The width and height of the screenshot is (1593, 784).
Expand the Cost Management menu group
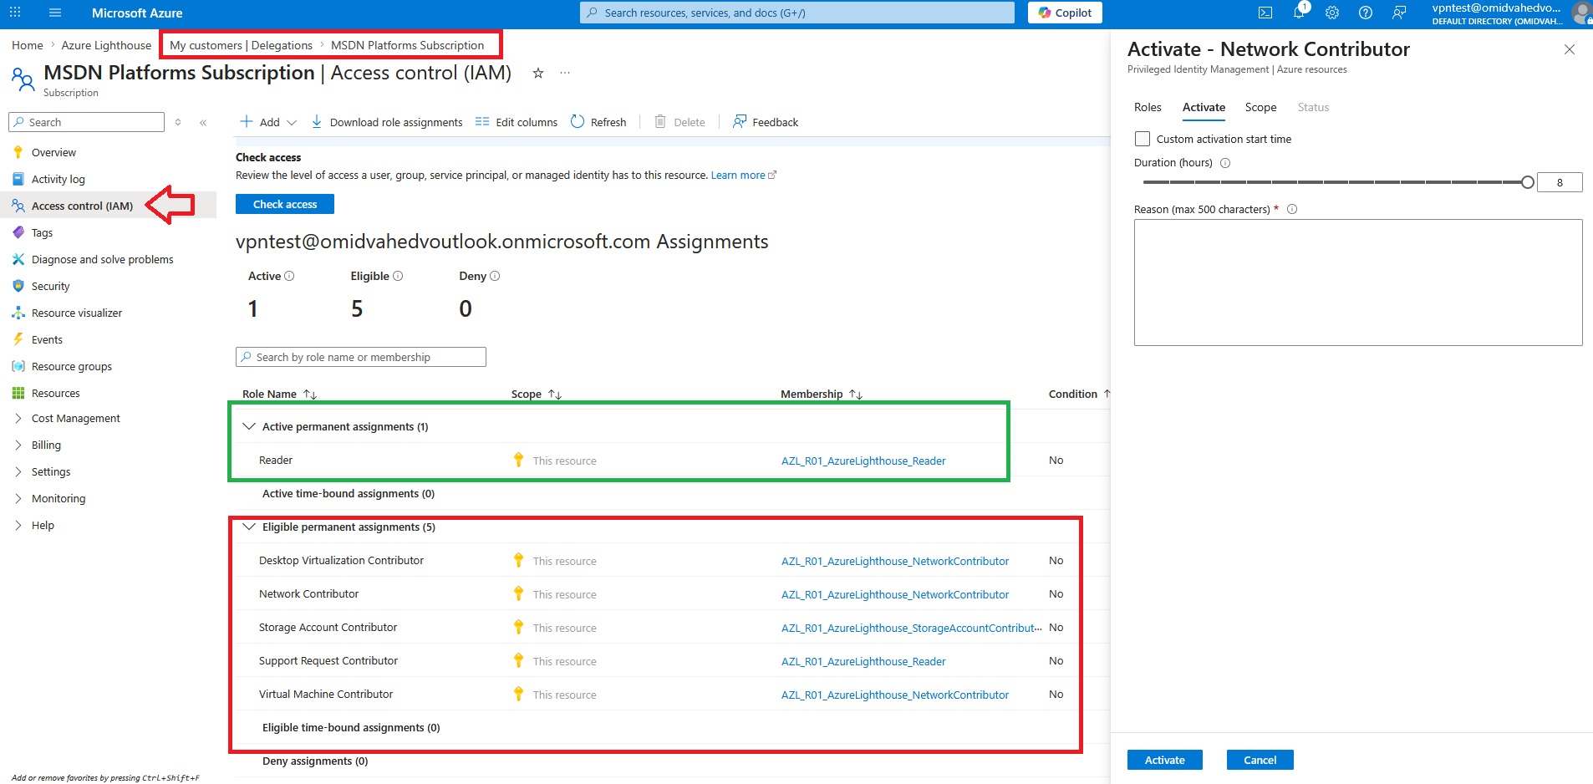(x=18, y=418)
